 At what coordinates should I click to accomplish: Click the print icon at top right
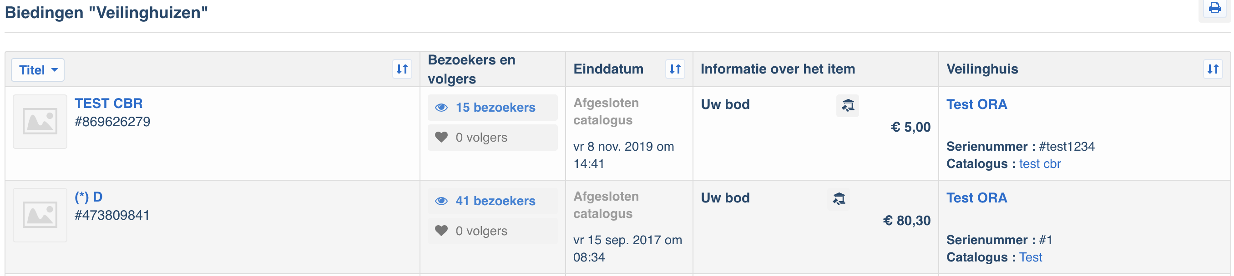(1214, 8)
